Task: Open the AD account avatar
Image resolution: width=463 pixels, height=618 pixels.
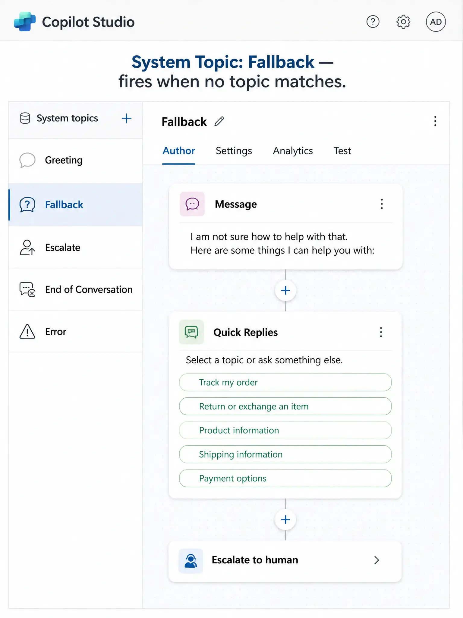Action: 436,22
